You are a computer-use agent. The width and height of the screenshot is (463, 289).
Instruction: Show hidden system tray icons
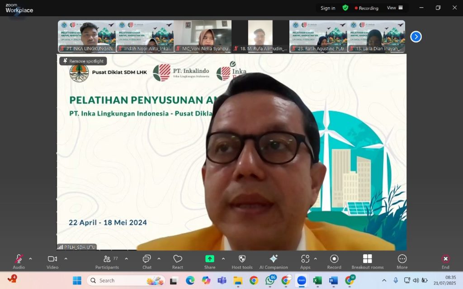coord(384,280)
